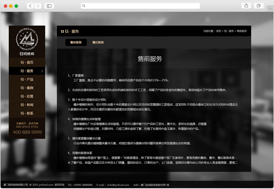Add a new tab with plus icon
Image resolution: width=274 pixels, height=189 pixels.
[x=271, y=9]
